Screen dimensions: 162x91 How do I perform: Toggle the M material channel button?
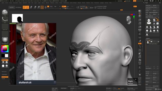click(60, 6)
